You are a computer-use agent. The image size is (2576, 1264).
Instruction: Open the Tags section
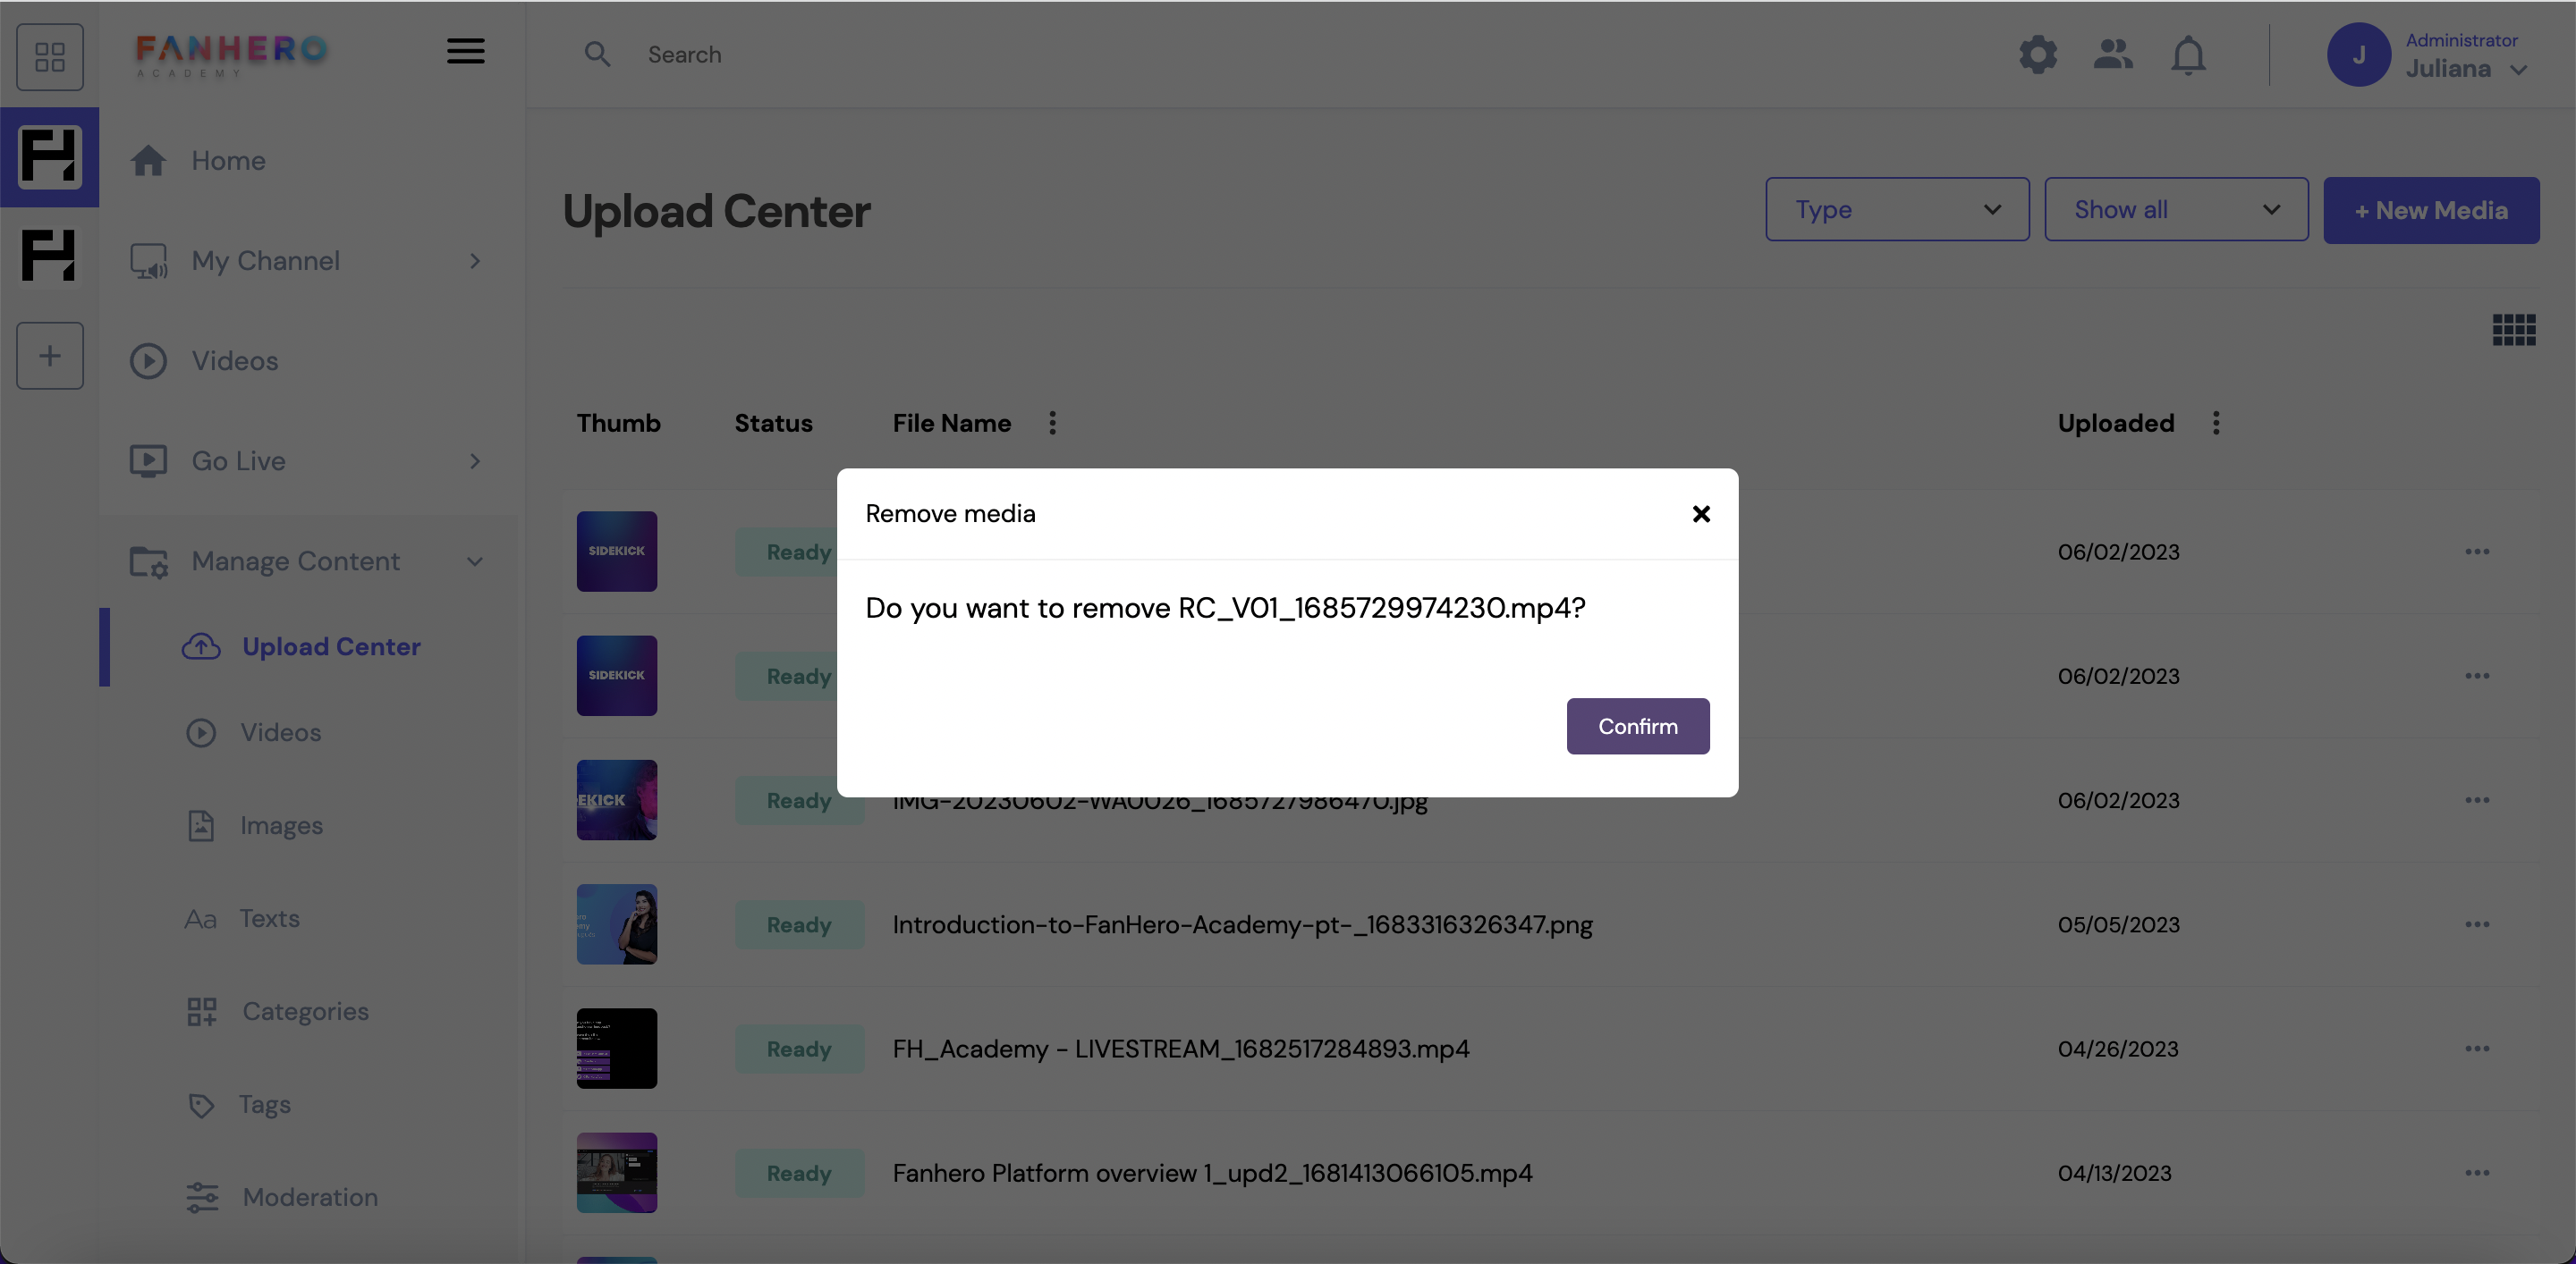264,1104
